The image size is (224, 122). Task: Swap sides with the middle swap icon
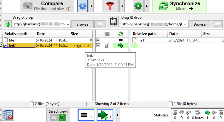click(113, 21)
